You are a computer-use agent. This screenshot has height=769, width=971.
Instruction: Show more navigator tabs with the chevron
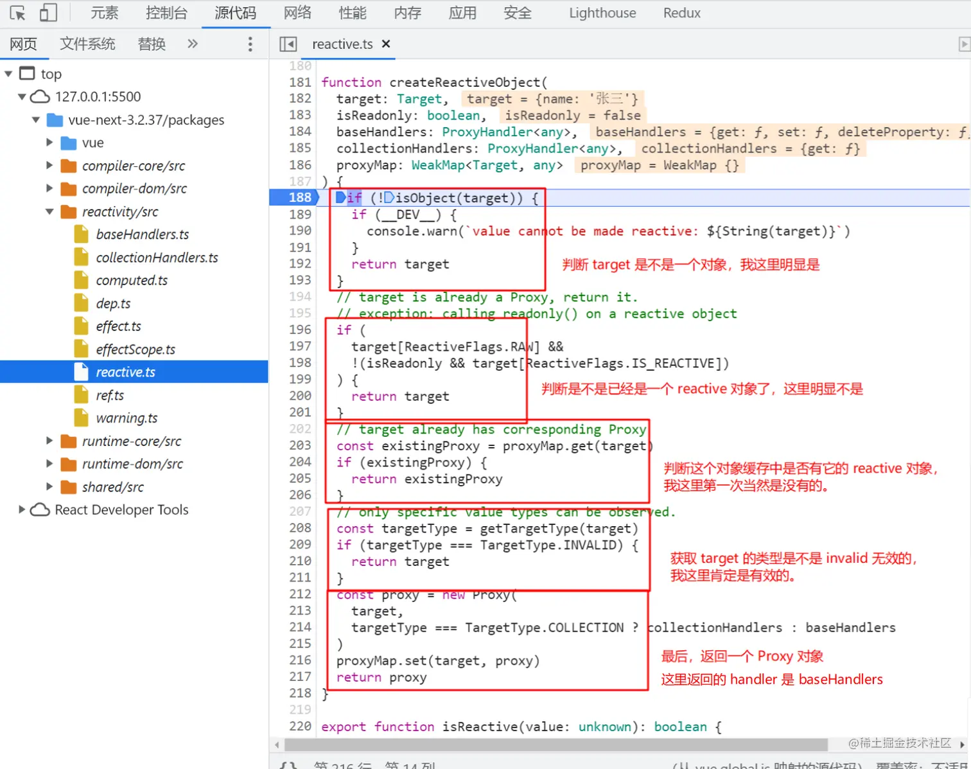(192, 44)
